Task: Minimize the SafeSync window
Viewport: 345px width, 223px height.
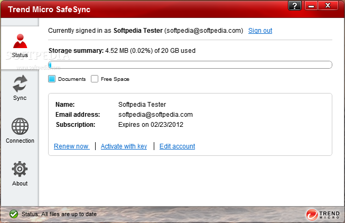Action: (x=311, y=5)
